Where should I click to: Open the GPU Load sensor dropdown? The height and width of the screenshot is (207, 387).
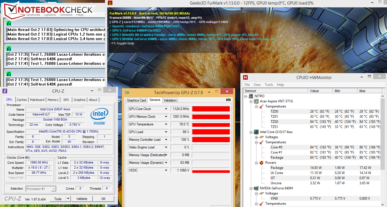[166, 132]
